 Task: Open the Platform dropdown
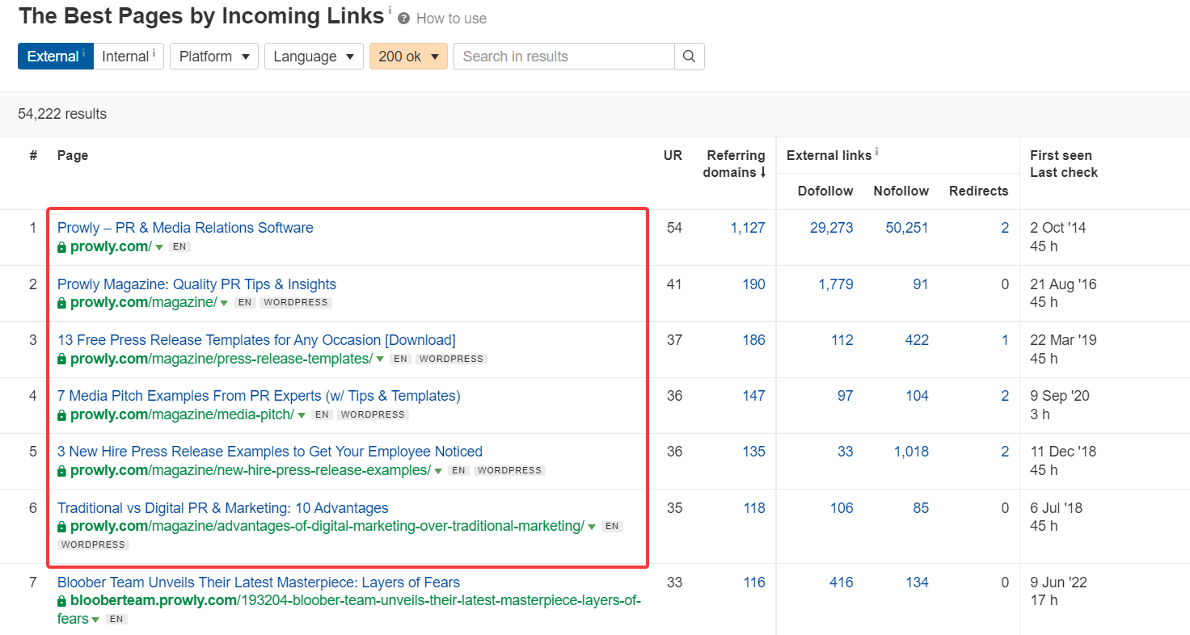[214, 57]
